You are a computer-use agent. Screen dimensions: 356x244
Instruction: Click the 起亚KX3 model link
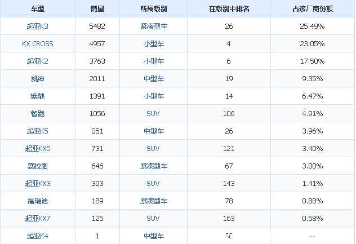(x=38, y=183)
